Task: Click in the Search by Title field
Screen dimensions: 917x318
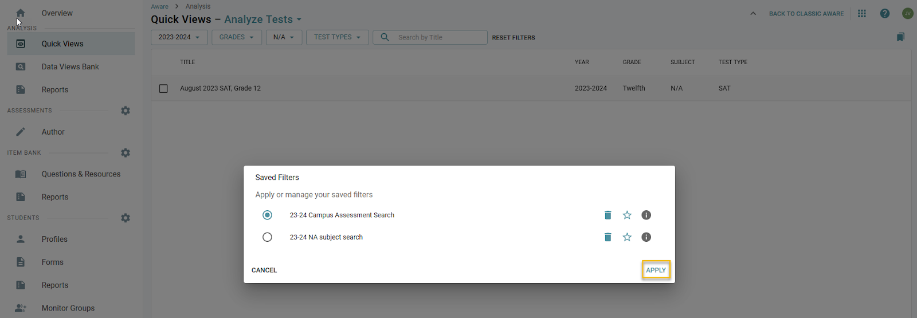Action: coord(438,38)
